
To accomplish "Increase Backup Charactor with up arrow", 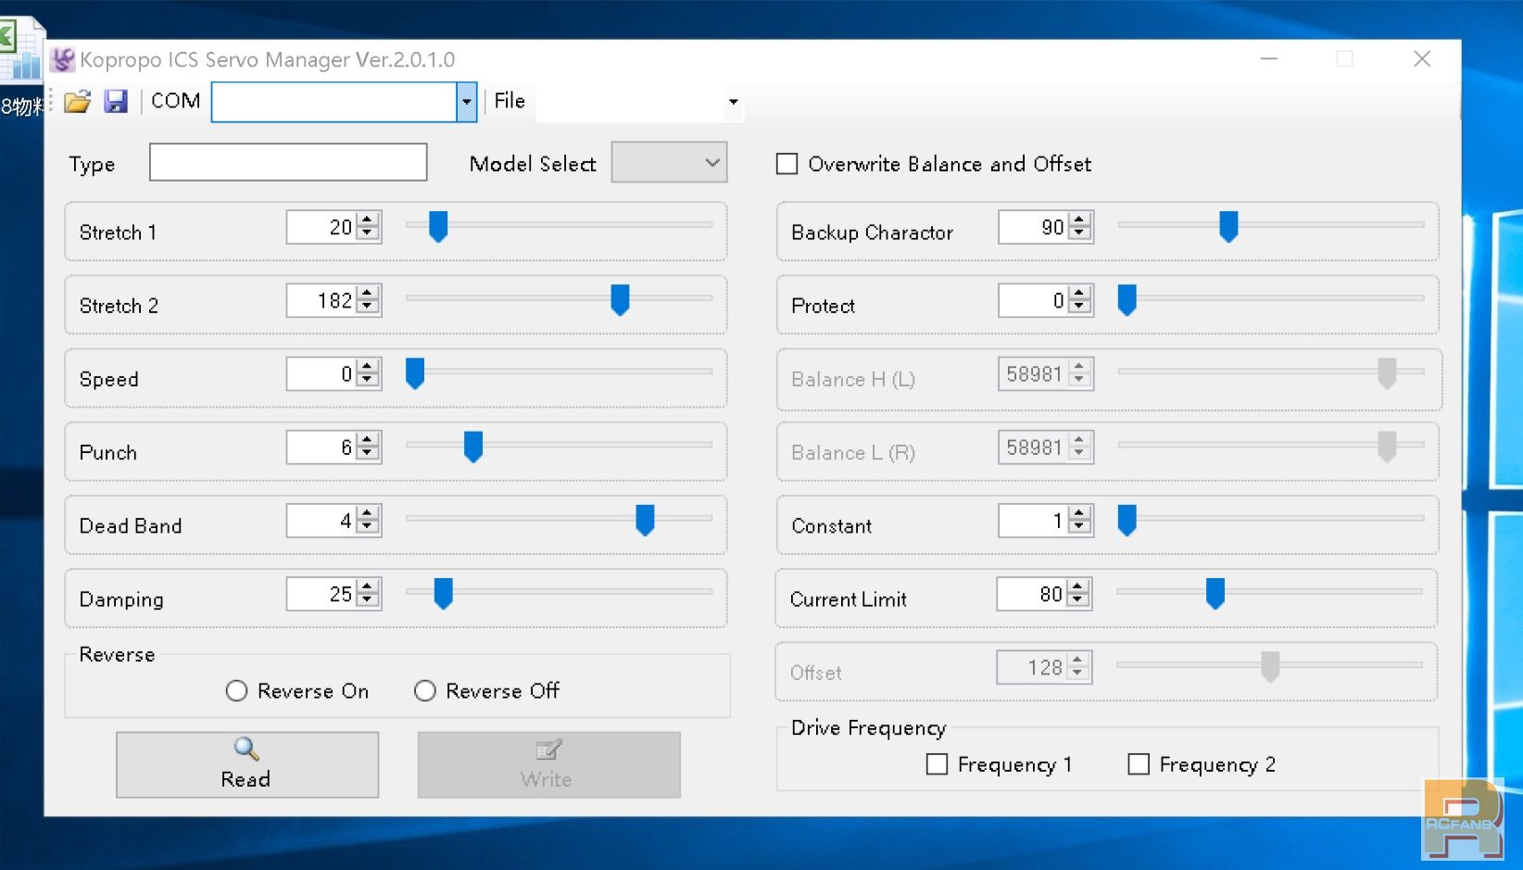I will coord(1079,221).
